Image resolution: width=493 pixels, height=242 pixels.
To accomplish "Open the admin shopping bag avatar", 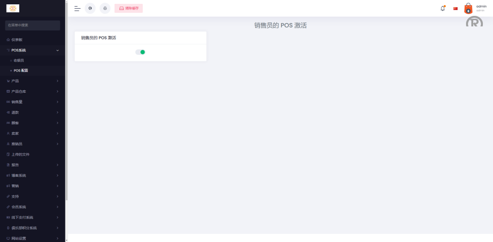I will 468,9.
